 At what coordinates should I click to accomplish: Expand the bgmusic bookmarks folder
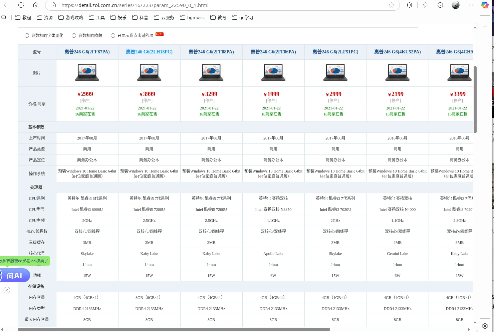click(192, 17)
